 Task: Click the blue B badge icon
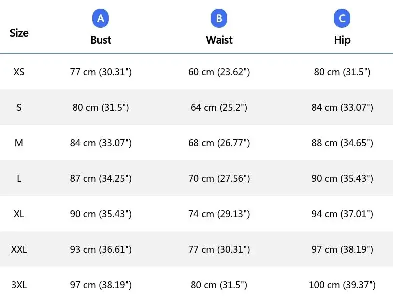219,19
